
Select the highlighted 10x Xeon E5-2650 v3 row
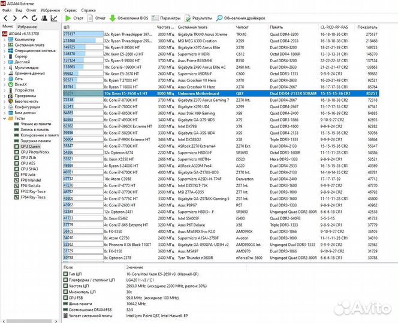coord(221,93)
